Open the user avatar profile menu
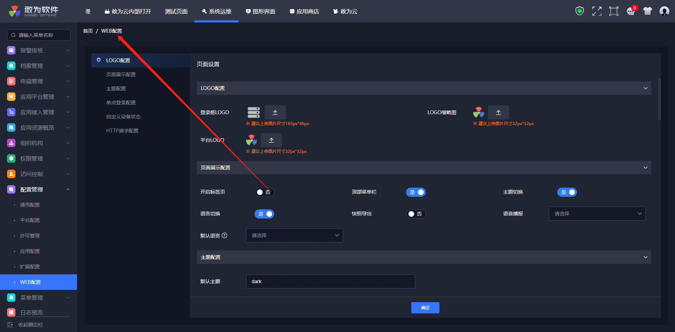Image resolution: width=675 pixels, height=332 pixels. 664,11
